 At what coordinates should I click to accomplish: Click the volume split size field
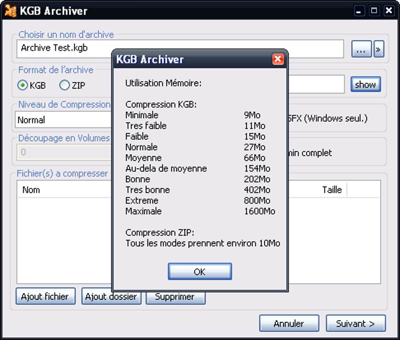(64, 152)
